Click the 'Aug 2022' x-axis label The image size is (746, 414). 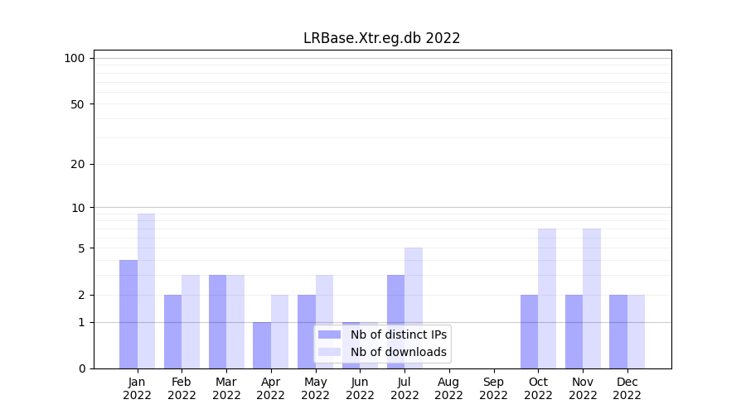[x=448, y=388]
